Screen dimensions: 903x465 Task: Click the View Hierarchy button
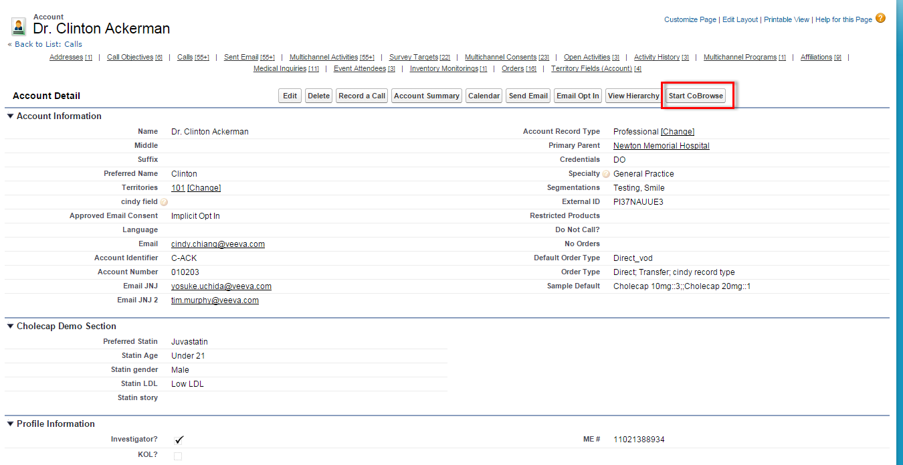[x=633, y=96]
